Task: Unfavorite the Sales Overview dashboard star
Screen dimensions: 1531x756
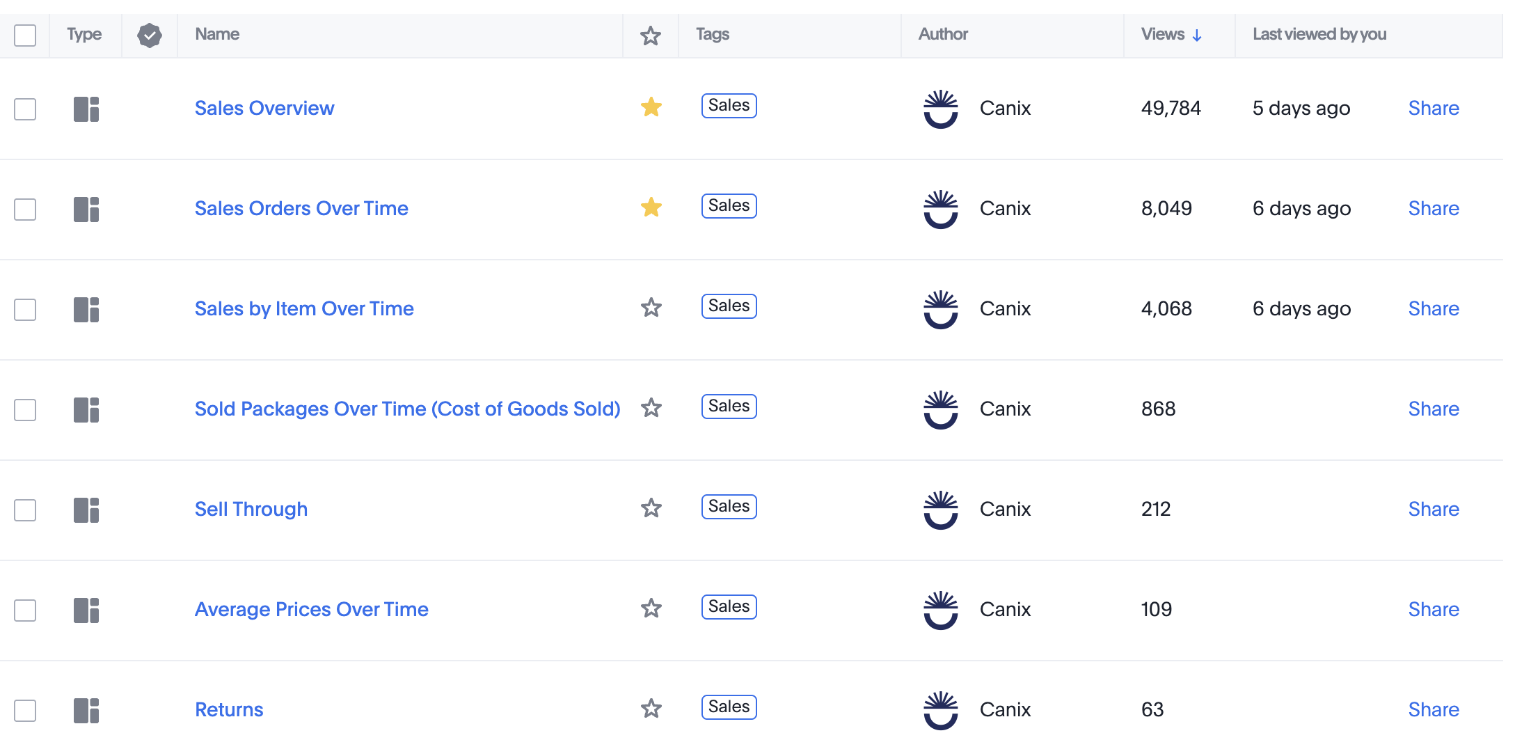Action: point(651,107)
